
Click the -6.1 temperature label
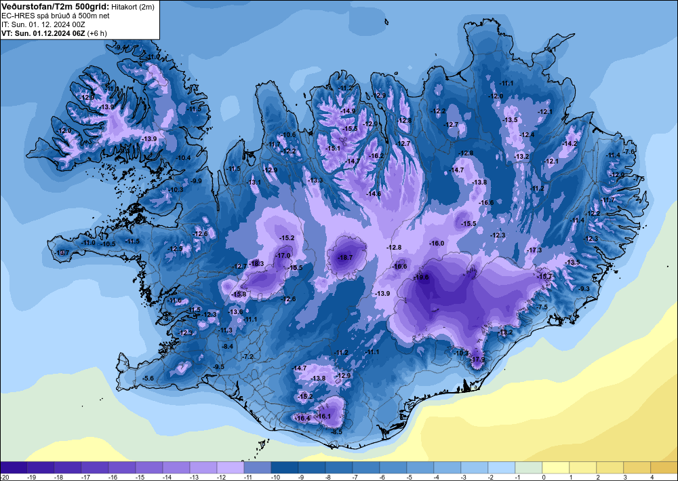point(551,50)
